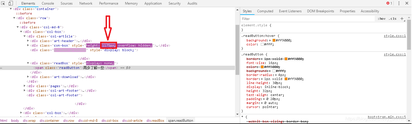Select div.col-md-8 in the breadcrumb bar
Viewport: 412px width, 124px height.
[88, 121]
